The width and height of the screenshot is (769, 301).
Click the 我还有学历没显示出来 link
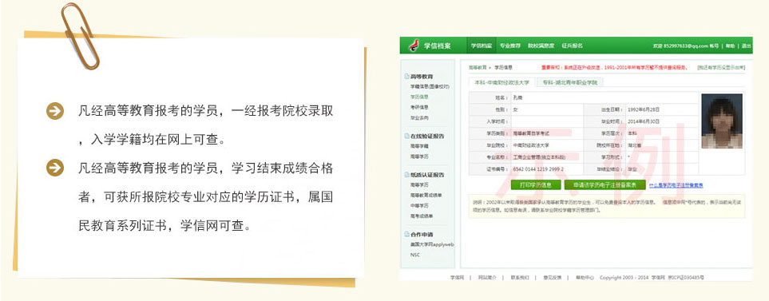721,67
